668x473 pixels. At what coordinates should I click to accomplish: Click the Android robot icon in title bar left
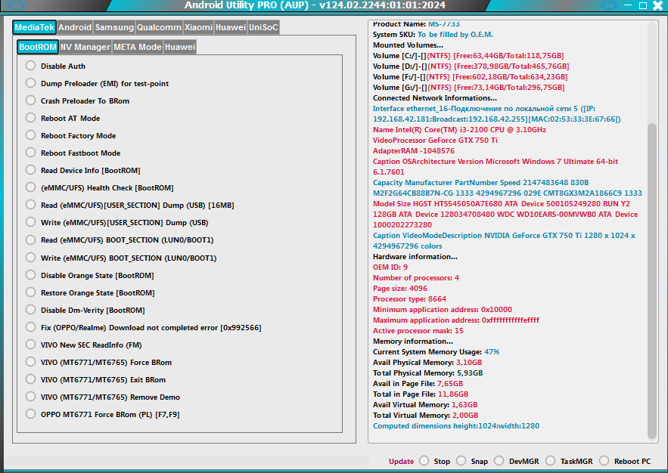tap(17, 5)
